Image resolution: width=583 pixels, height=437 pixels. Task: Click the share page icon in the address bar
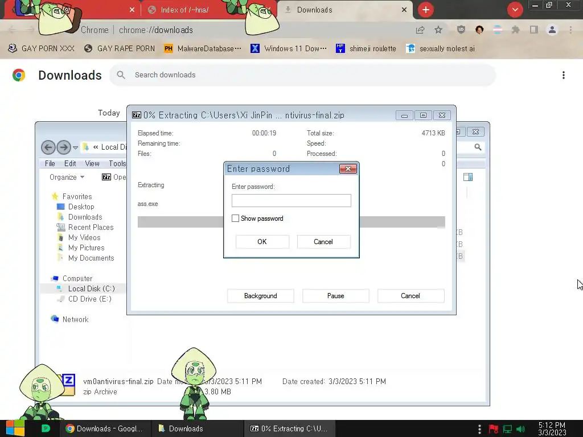pyautogui.click(x=420, y=30)
